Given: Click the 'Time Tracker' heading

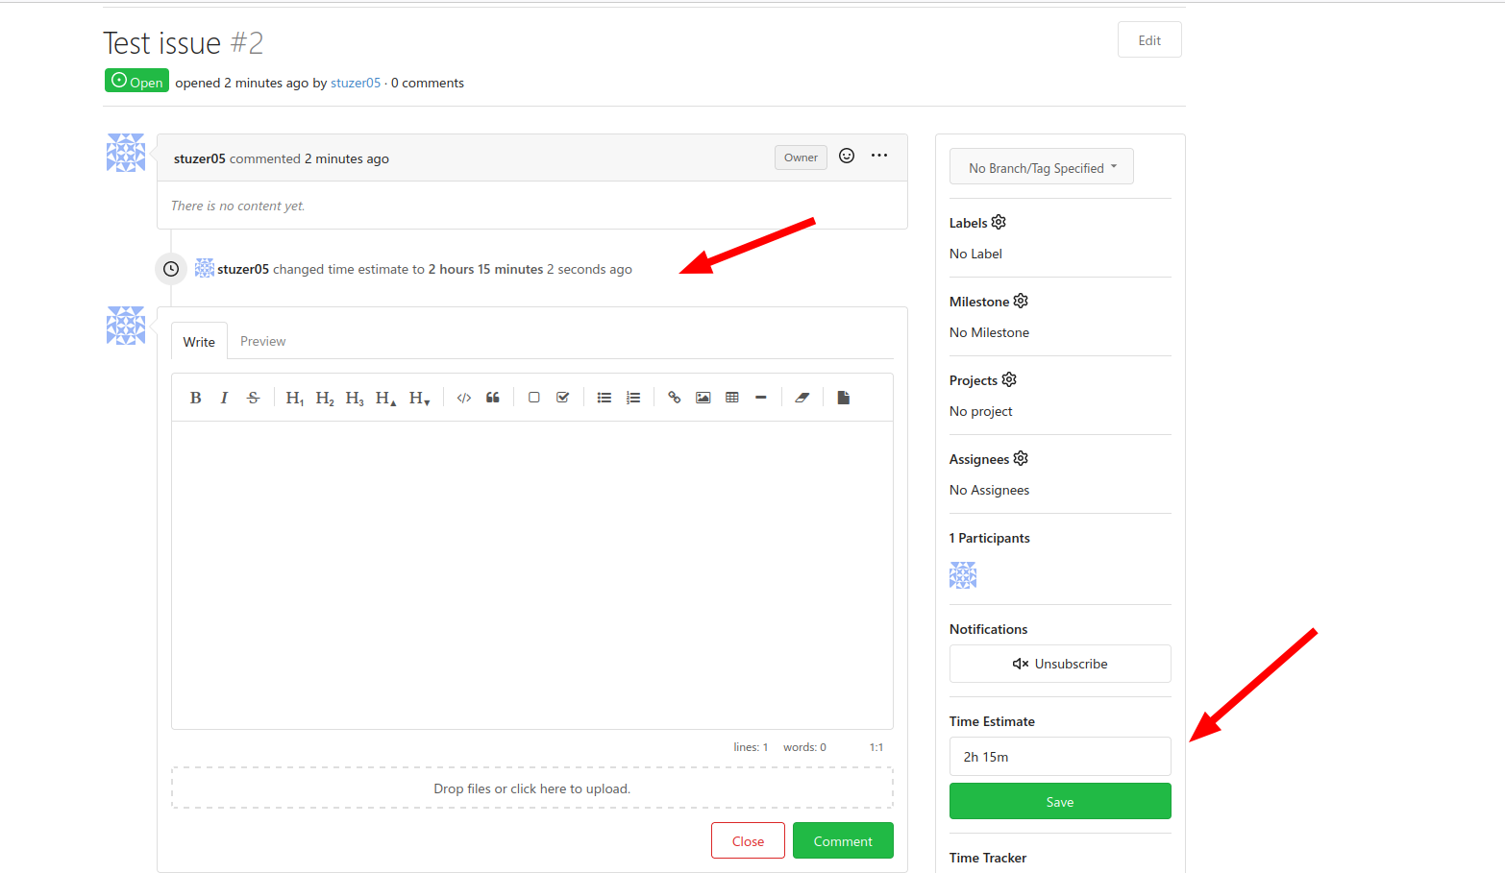Looking at the screenshot, I should [988, 858].
